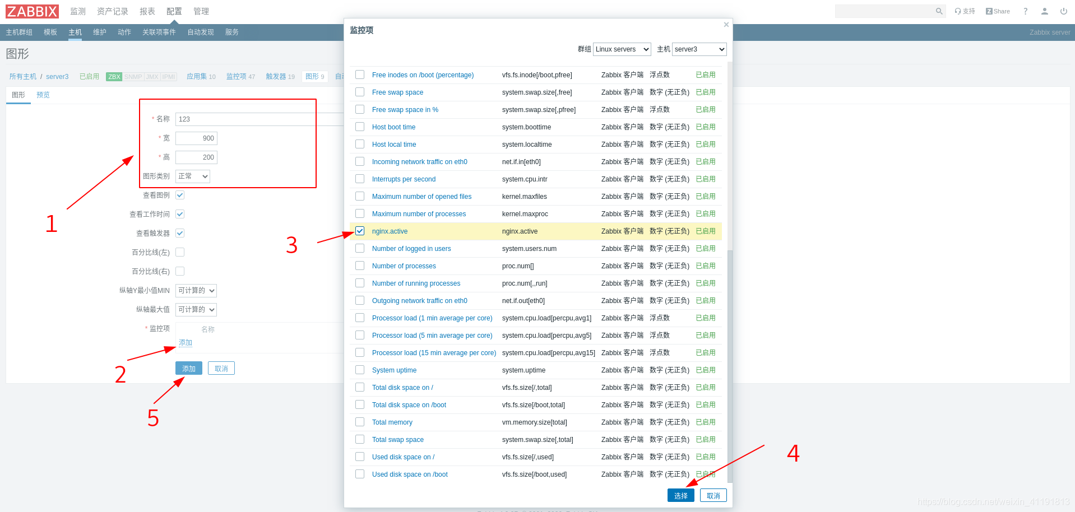The image size is (1075, 512).
Task: Click the 高 height input field
Action: click(196, 157)
